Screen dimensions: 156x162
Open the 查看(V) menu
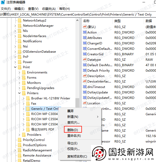point(33,9)
